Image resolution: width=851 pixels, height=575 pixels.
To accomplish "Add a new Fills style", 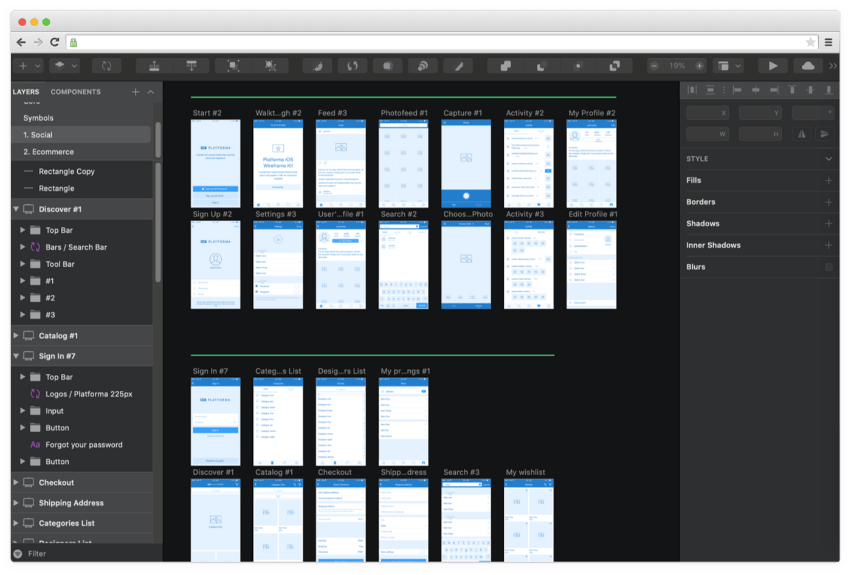I will 829,181.
